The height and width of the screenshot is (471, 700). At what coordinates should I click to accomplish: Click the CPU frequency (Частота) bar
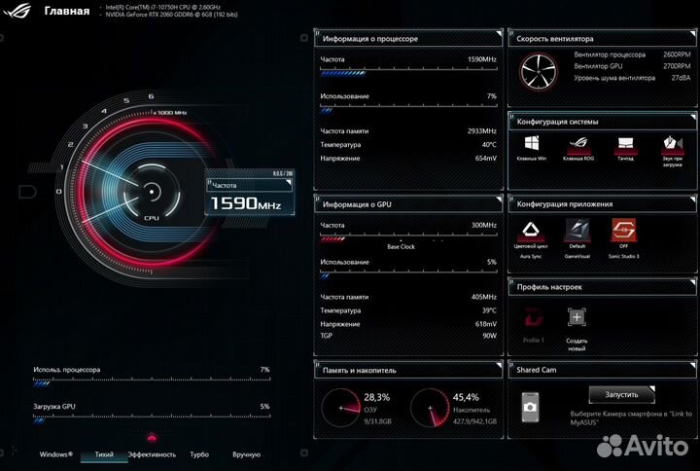(x=408, y=71)
